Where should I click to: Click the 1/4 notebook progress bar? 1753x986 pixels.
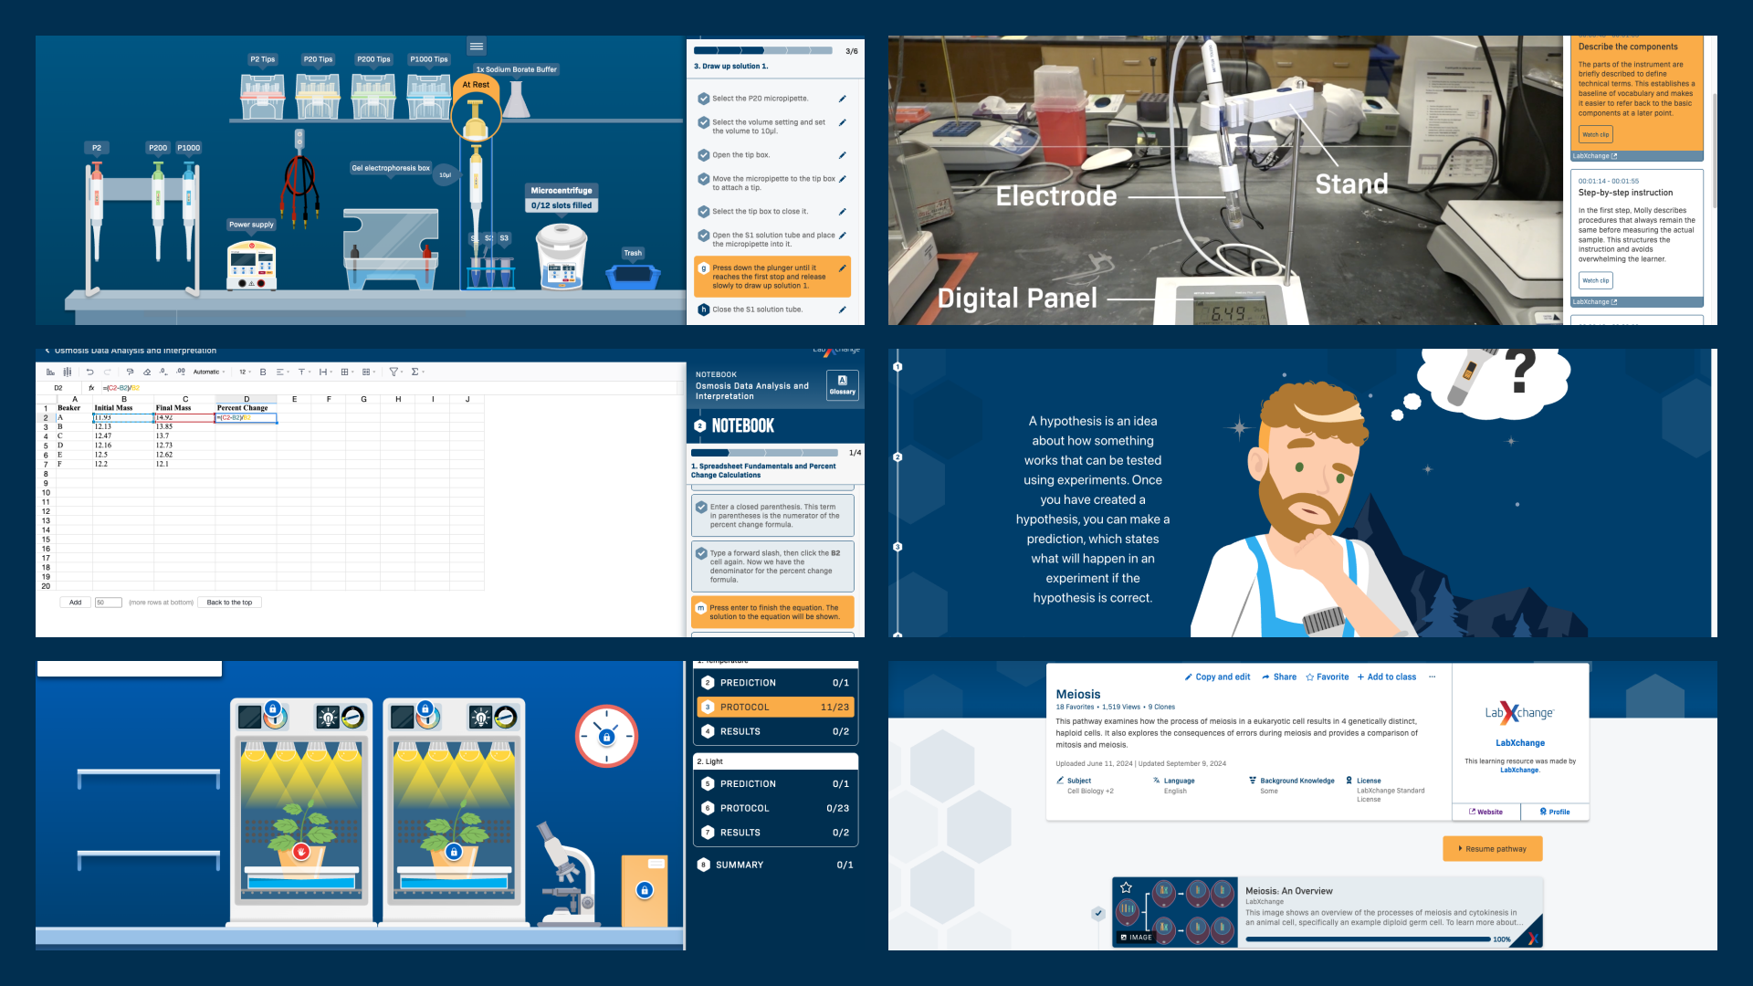pyautogui.click(x=764, y=453)
